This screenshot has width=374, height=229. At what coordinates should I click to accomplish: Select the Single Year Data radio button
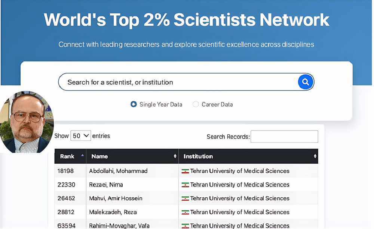134,104
